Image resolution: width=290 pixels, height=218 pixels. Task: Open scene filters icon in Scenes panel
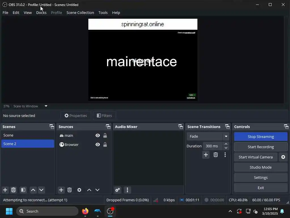point(23,190)
